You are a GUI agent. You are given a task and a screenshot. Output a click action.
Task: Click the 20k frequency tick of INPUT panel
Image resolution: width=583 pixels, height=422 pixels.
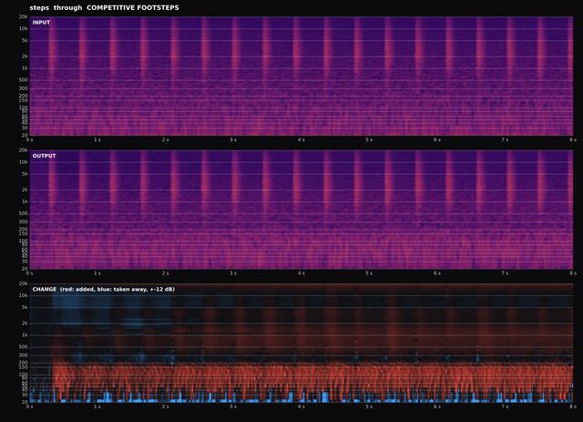tap(24, 16)
